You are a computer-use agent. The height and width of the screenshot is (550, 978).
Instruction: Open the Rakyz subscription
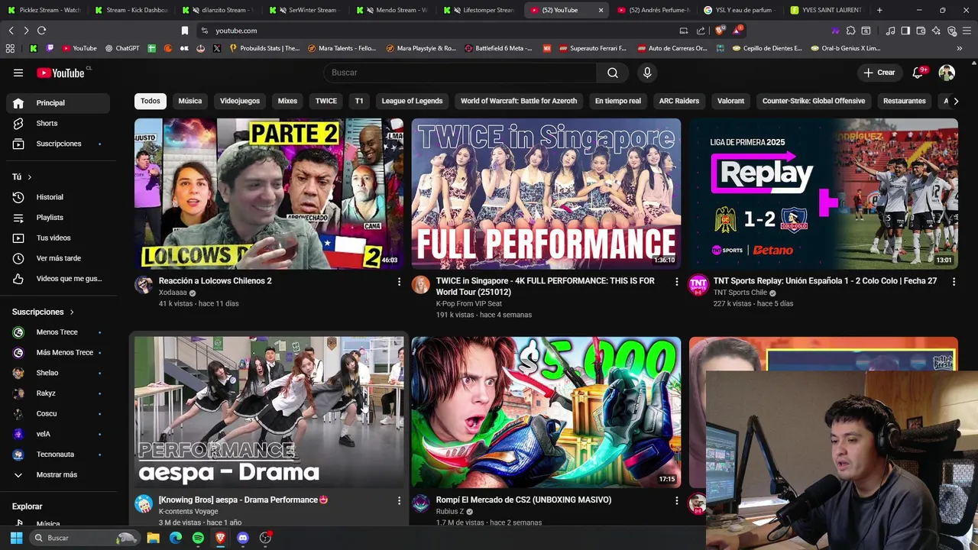coord(58,393)
